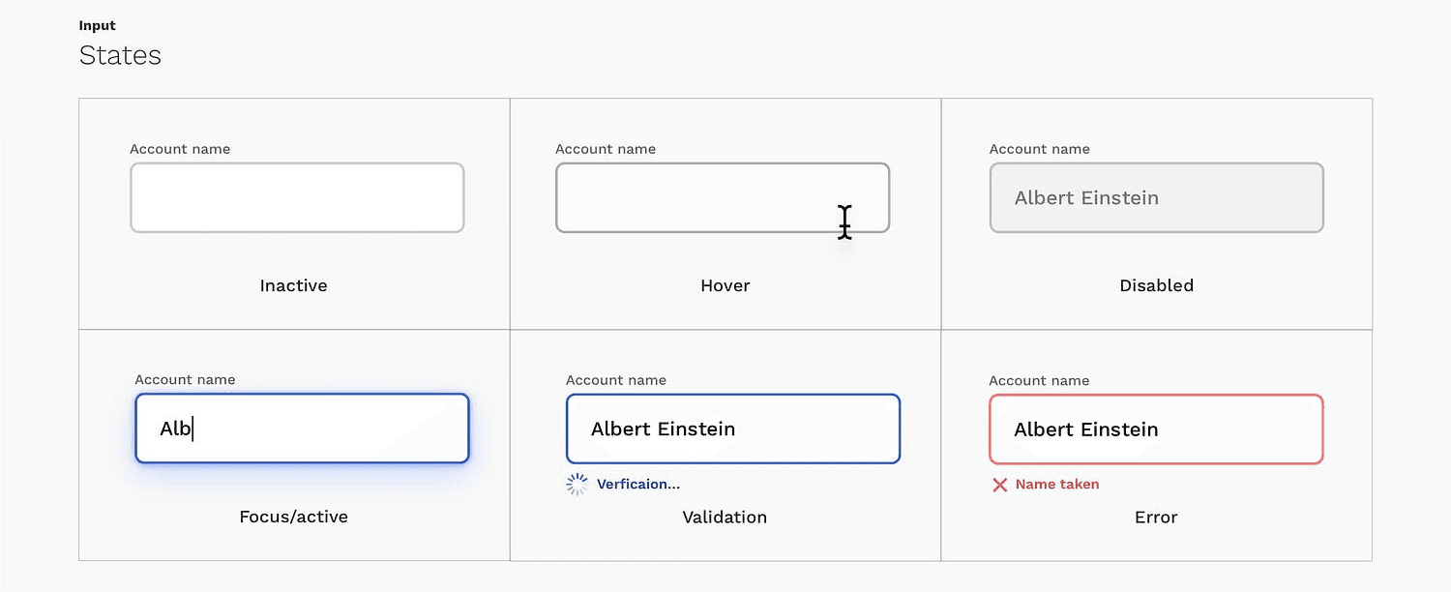Click Account name label above Error input

[x=1039, y=380]
